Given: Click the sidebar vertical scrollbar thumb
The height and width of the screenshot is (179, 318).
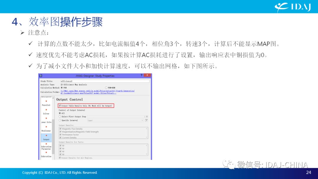Looking at the screenshot, I should [x=53, y=137].
